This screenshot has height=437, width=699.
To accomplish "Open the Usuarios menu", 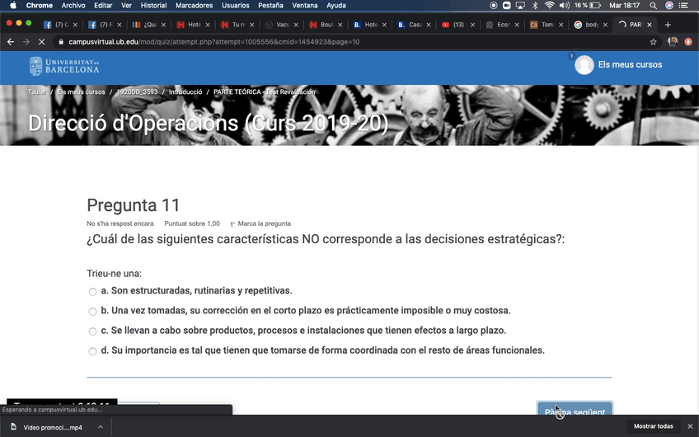I will [236, 5].
